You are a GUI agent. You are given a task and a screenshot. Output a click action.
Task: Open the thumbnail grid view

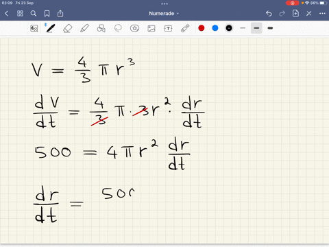tap(20, 14)
